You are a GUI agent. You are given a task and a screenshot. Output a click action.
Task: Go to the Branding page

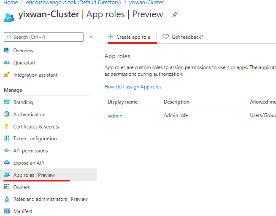coord(23,102)
